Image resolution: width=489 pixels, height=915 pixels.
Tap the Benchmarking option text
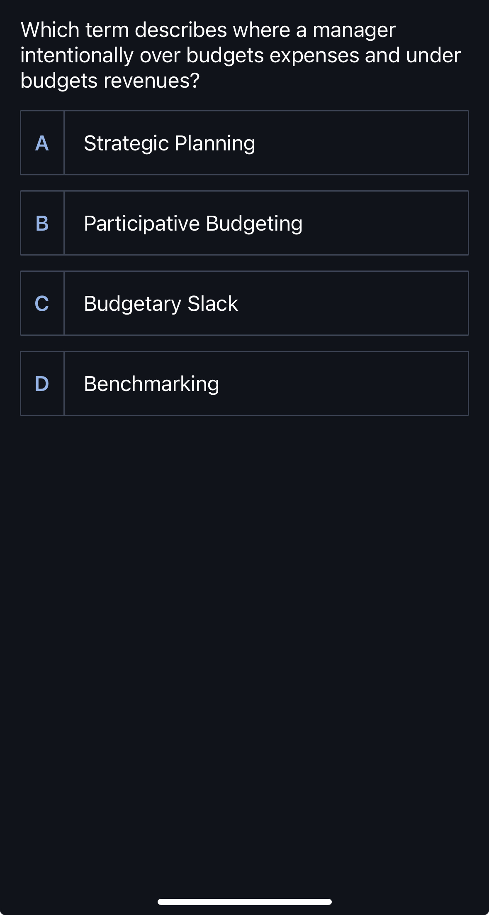click(151, 383)
